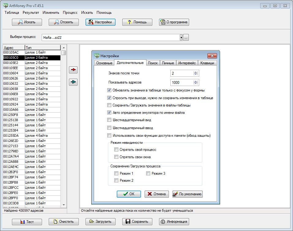This screenshot has height=231, width=293.
Task: Adjust the Показывать адресов spinner arrows
Action: click(196, 83)
